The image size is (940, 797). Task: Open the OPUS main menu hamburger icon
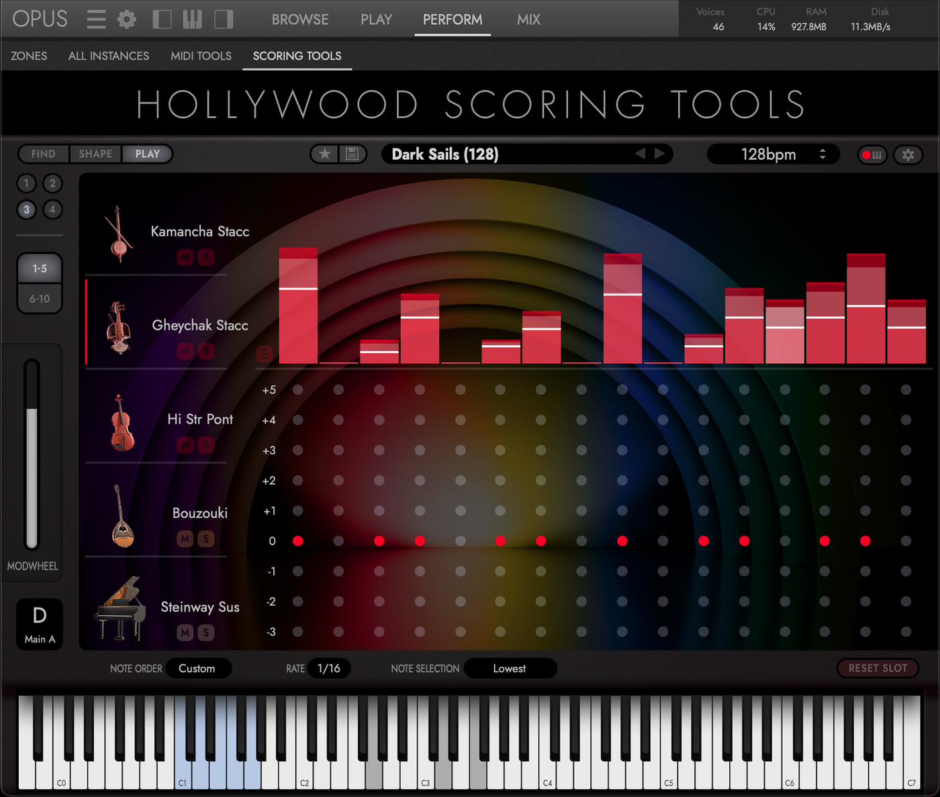96,19
